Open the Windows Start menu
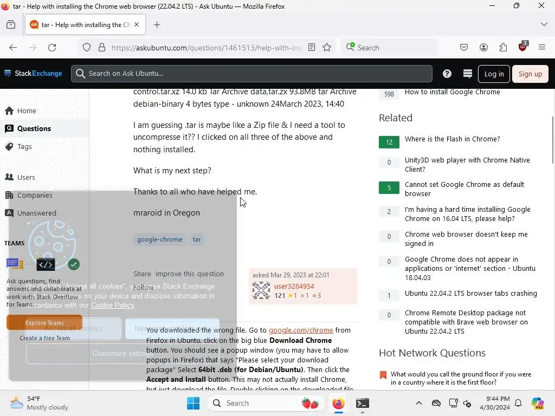This screenshot has height=416, width=555. (x=193, y=403)
